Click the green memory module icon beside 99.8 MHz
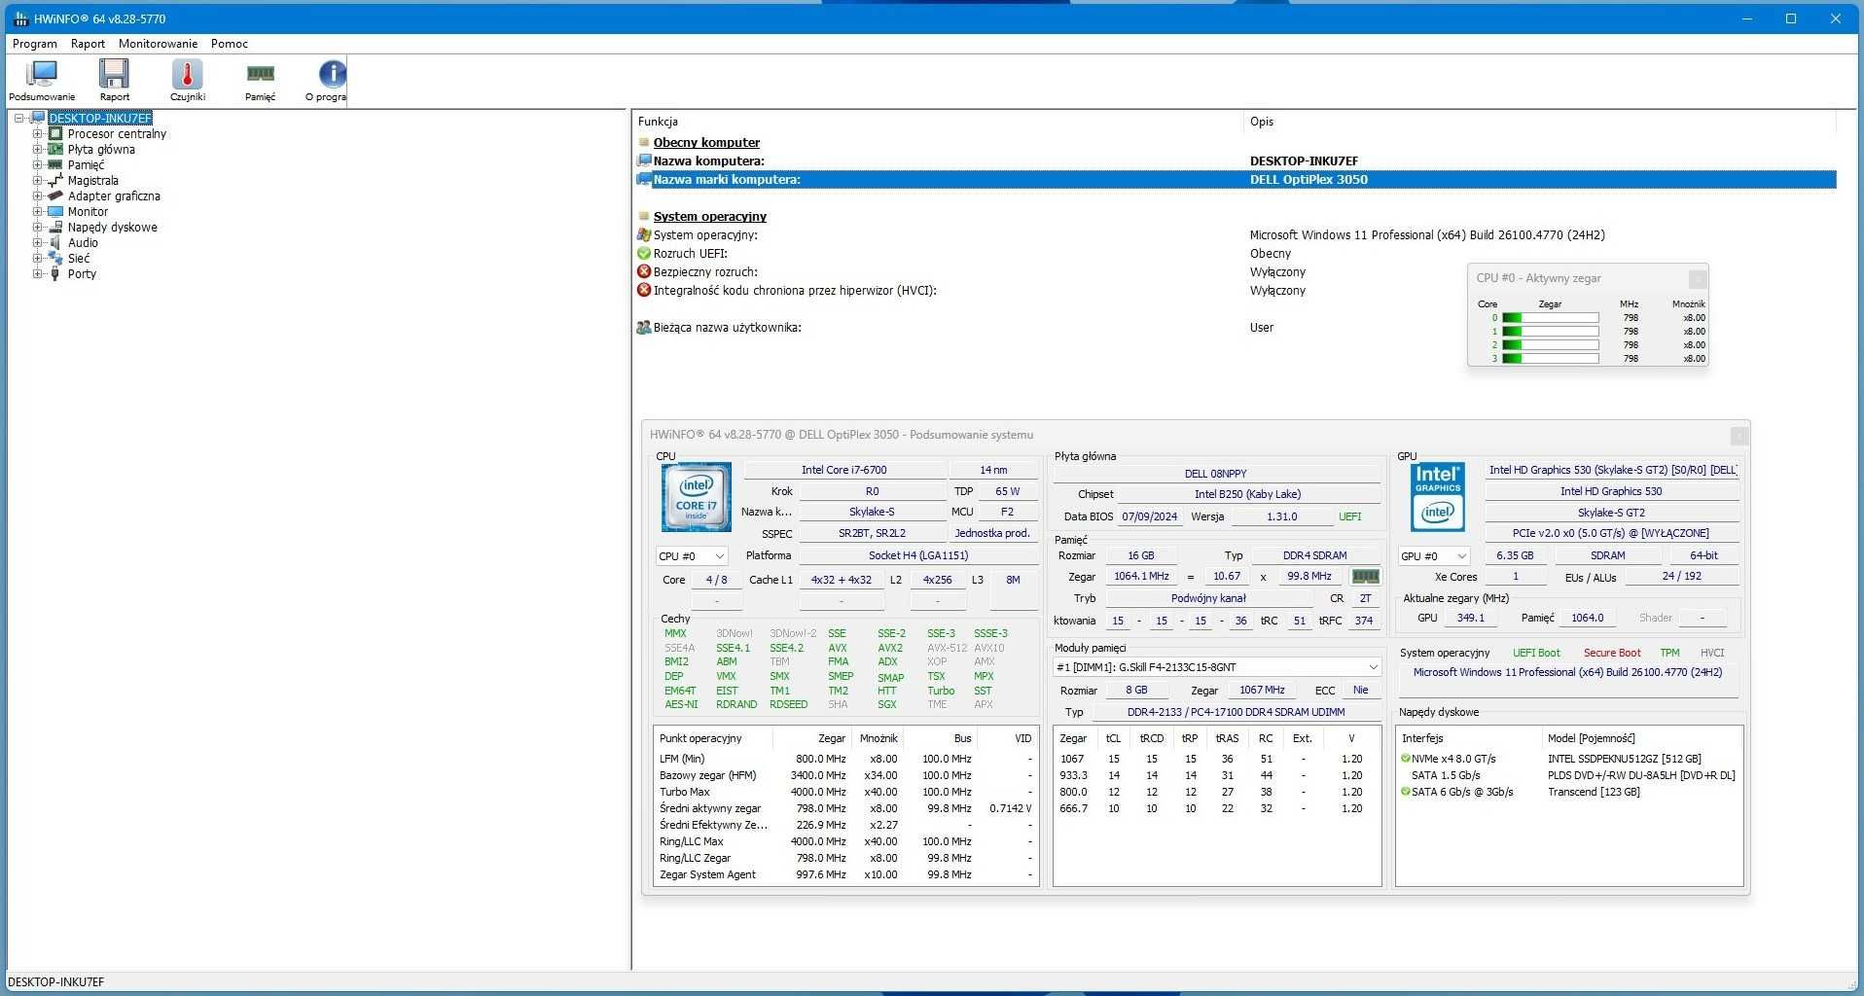 pos(1365,576)
